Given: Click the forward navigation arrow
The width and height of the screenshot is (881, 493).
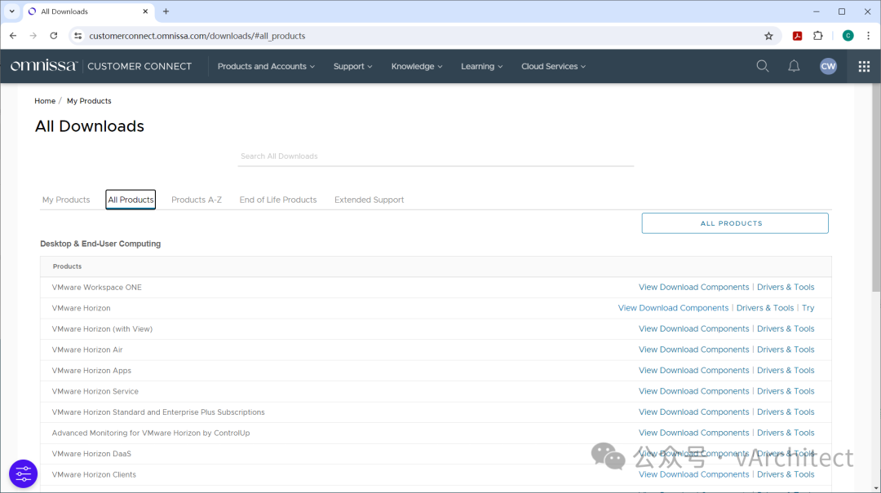Looking at the screenshot, I should click(x=33, y=36).
